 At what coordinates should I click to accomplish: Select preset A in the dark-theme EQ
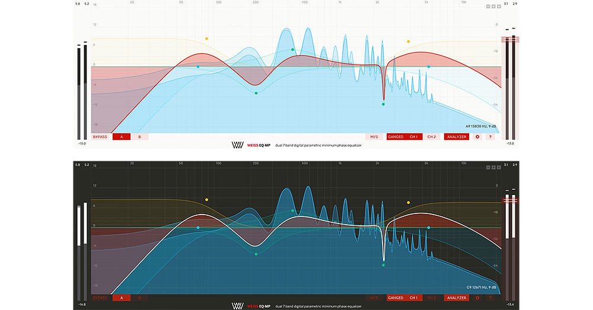coord(122,298)
